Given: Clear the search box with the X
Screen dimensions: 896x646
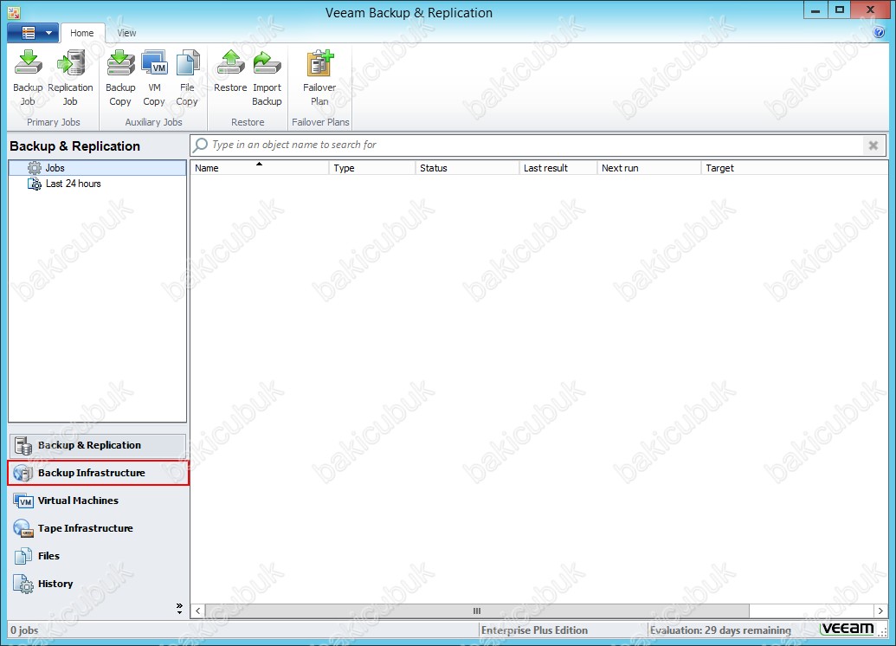Looking at the screenshot, I should [x=873, y=145].
